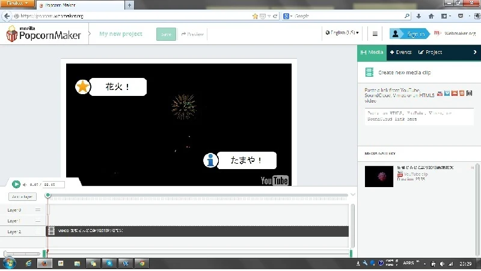The width and height of the screenshot is (481, 271).
Task: Open the English (US) language dropdown
Action: click(342, 33)
